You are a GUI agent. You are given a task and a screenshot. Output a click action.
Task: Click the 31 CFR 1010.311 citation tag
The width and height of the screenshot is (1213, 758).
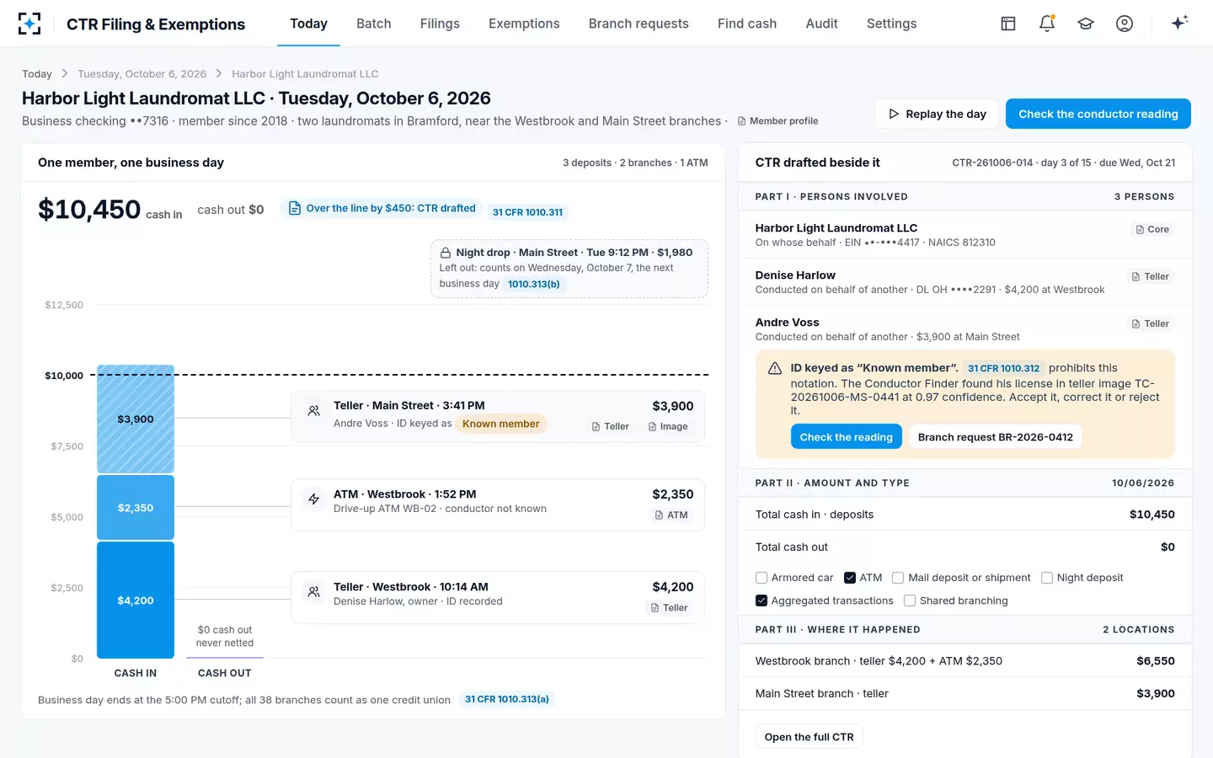[x=527, y=212]
